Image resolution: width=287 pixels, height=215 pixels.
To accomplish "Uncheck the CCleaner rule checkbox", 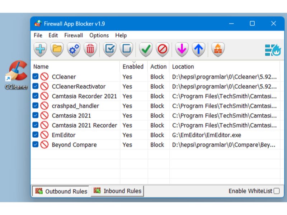I will (x=35, y=76).
